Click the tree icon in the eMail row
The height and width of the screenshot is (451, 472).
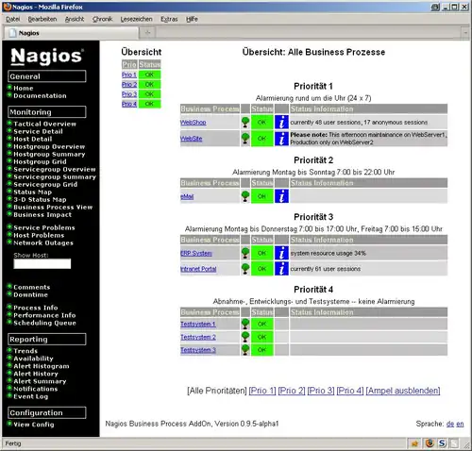click(x=245, y=196)
